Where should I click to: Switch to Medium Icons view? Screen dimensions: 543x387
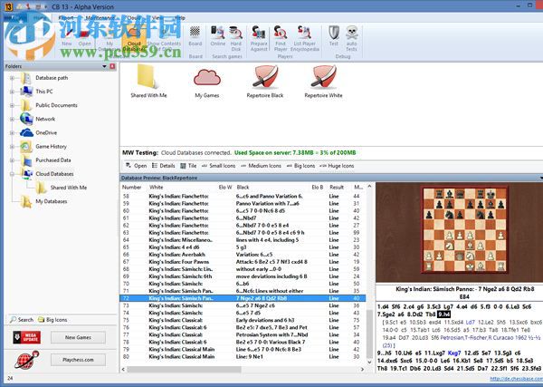(x=261, y=166)
